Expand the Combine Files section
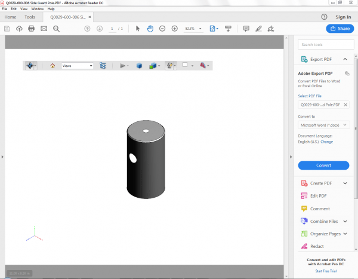Image resolution: width=358 pixels, height=279 pixels. pos(345,221)
